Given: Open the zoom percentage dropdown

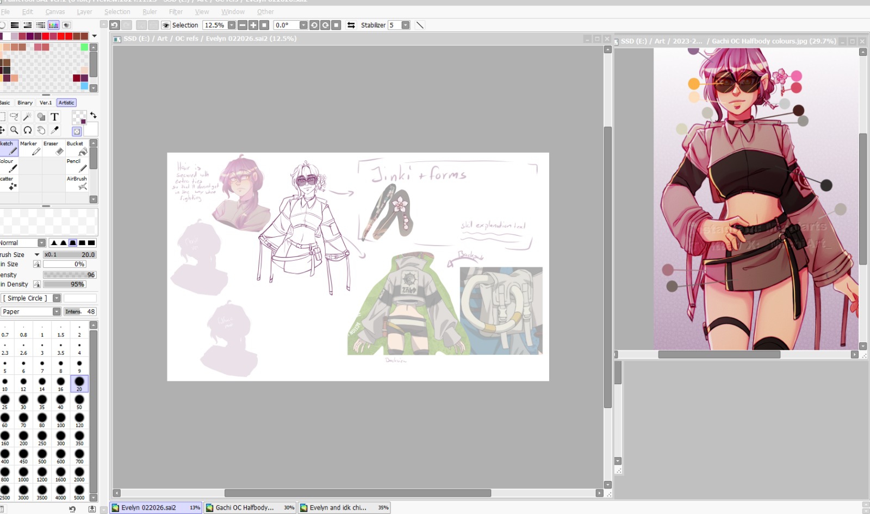Looking at the screenshot, I should (x=232, y=25).
